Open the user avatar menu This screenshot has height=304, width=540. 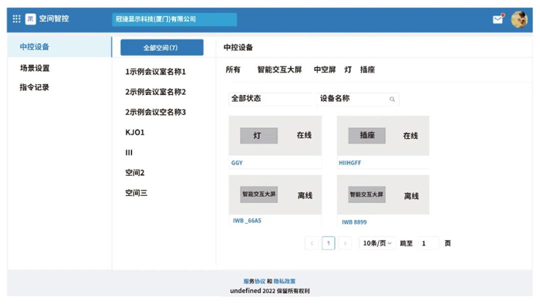coord(519,19)
